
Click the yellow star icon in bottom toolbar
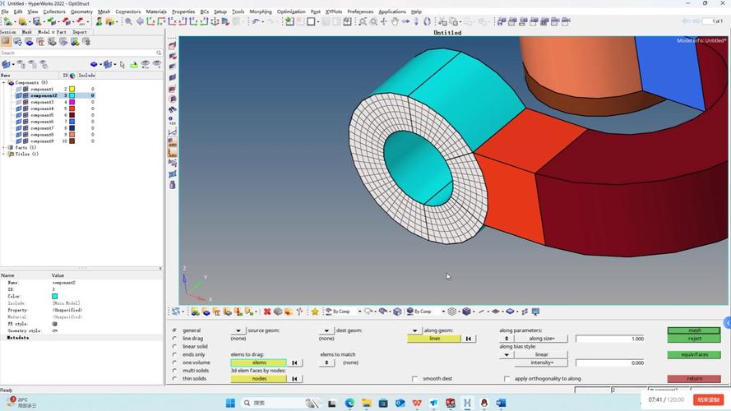[315, 312]
